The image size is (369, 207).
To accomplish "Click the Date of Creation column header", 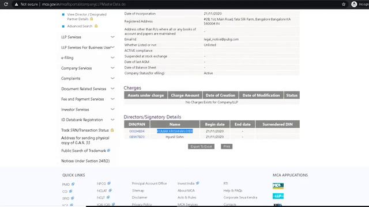I will point(220,95).
